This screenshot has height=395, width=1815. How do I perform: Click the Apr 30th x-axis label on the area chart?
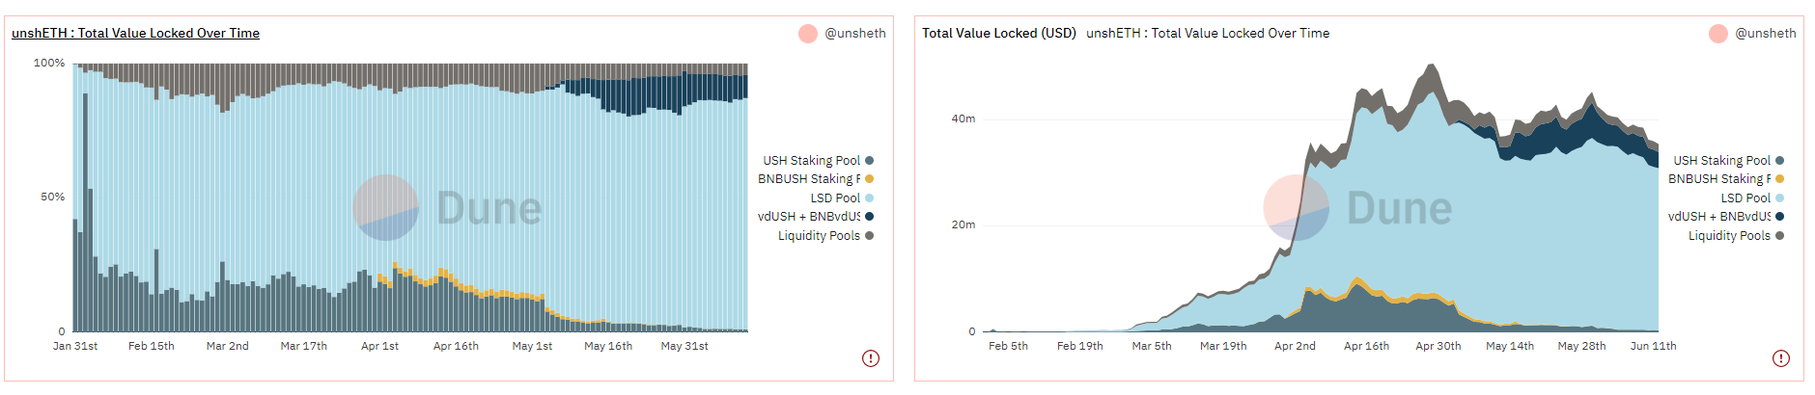click(1438, 346)
